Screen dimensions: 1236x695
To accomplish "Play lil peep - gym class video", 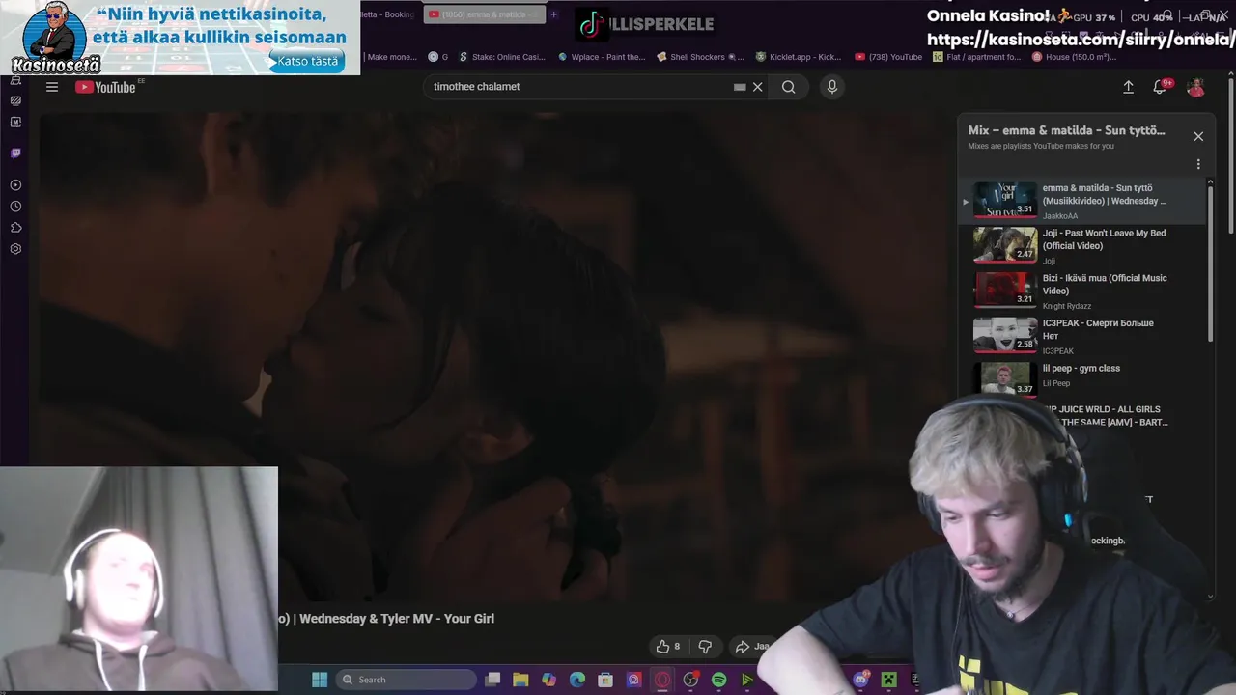I will click(x=1081, y=378).
